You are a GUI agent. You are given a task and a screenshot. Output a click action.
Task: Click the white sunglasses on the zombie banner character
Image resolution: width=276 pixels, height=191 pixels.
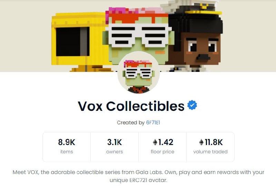[x=139, y=35]
